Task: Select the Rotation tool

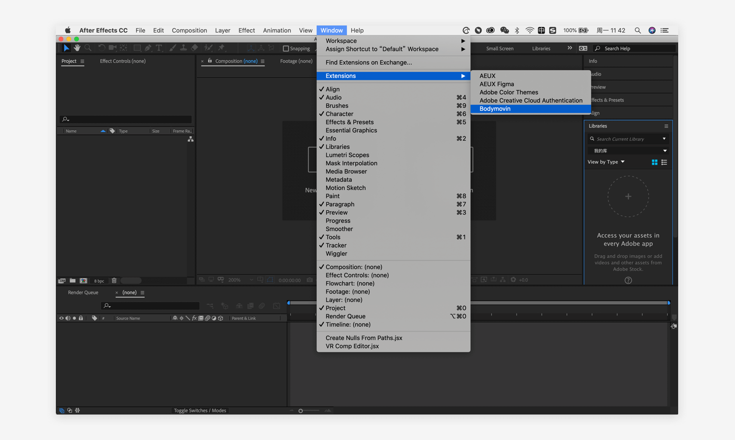Action: tap(101, 48)
